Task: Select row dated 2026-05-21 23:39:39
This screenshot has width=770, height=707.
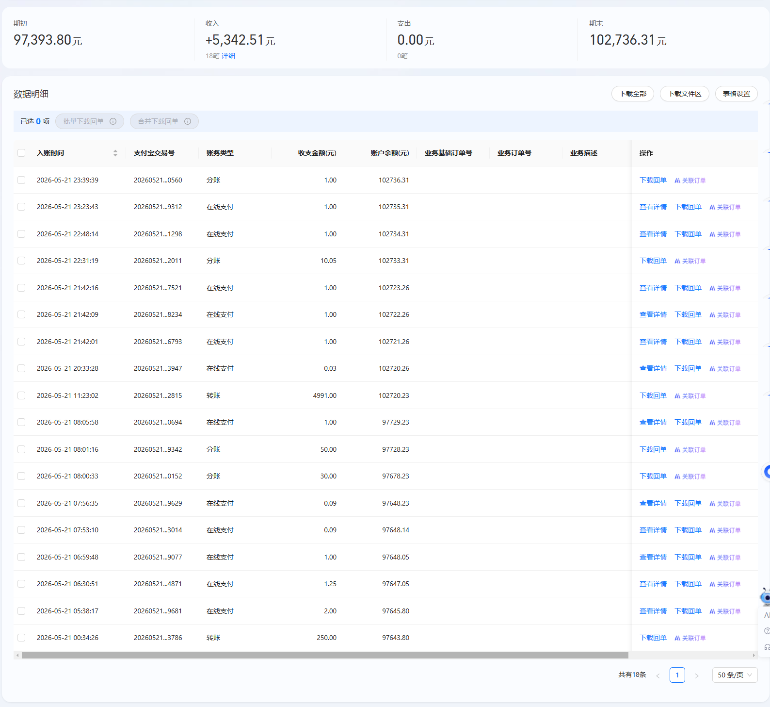Action: click(21, 180)
